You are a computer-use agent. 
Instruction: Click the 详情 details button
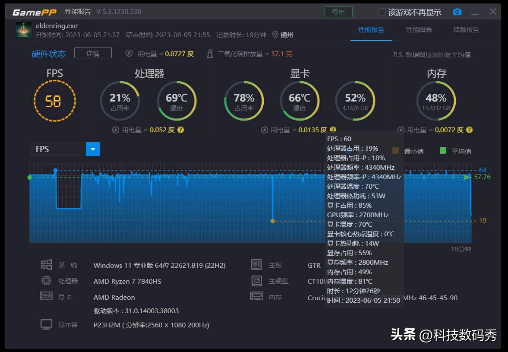(x=93, y=53)
